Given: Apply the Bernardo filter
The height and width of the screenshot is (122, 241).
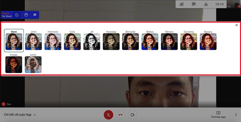Looking at the screenshot, I should tap(130, 41).
